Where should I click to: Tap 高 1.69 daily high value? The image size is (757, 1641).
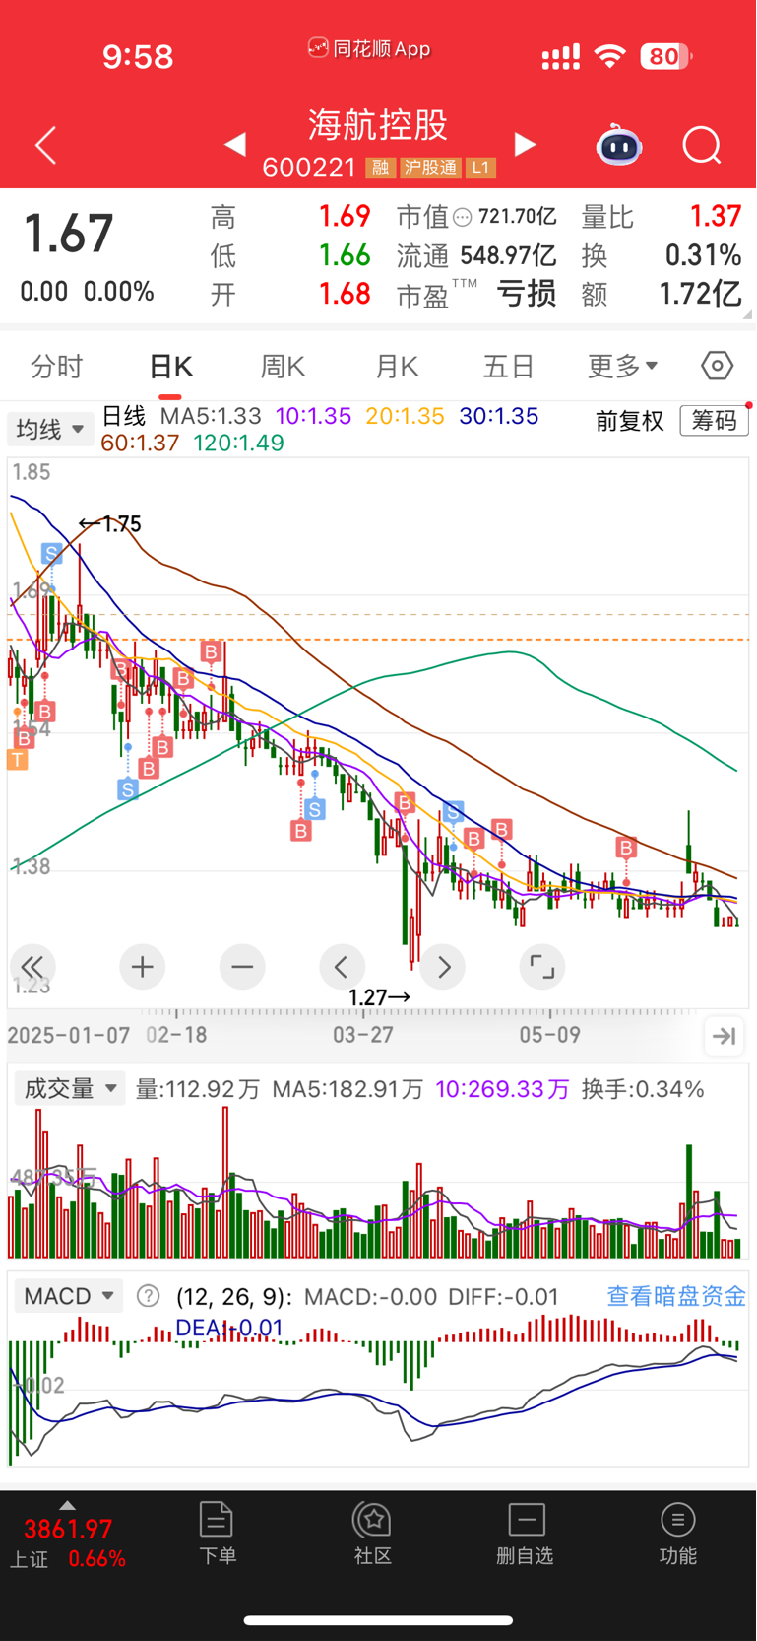(344, 216)
